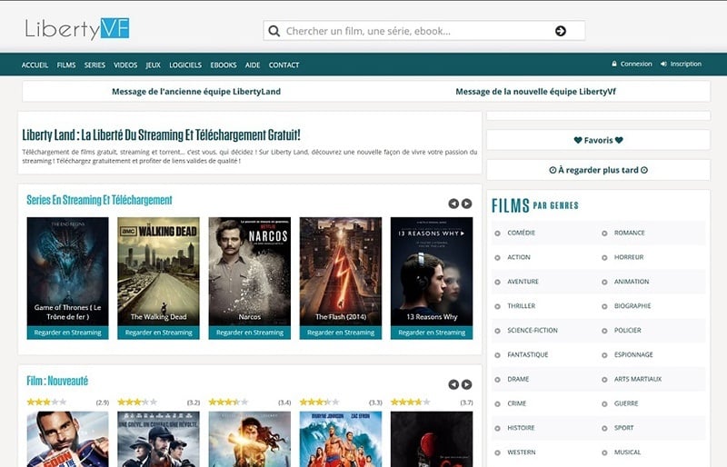
Task: Go to next series in carousel
Action: pos(466,204)
